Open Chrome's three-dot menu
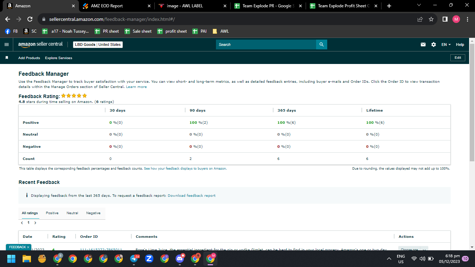 (467, 19)
